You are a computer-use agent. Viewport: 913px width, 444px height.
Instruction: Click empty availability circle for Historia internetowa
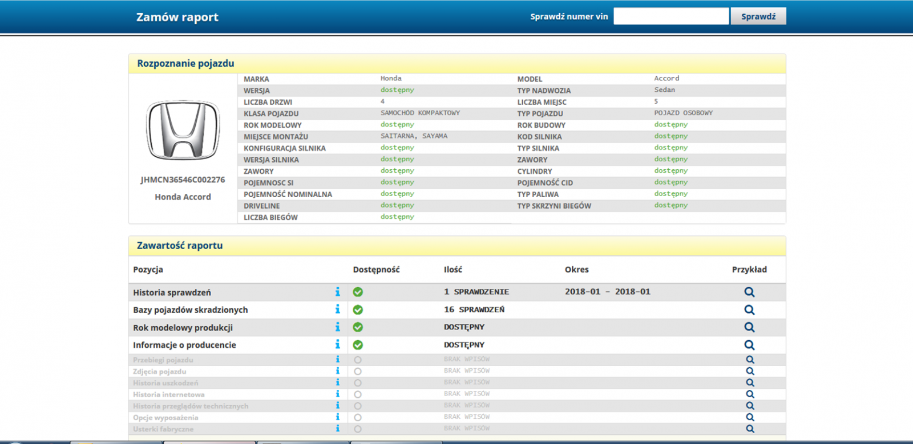pos(358,394)
